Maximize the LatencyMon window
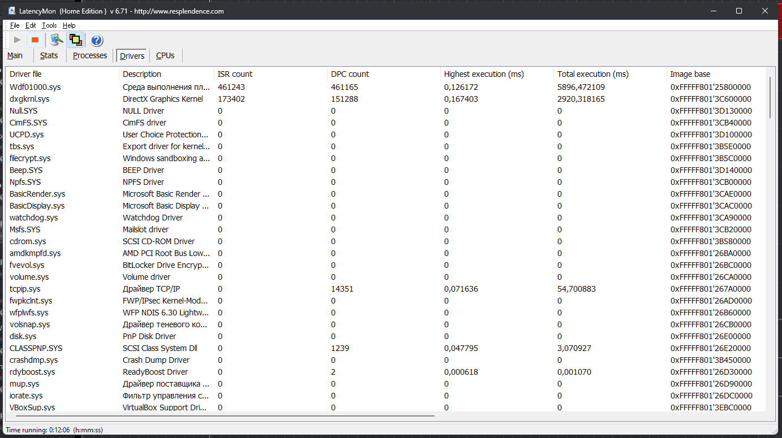 pyautogui.click(x=738, y=11)
